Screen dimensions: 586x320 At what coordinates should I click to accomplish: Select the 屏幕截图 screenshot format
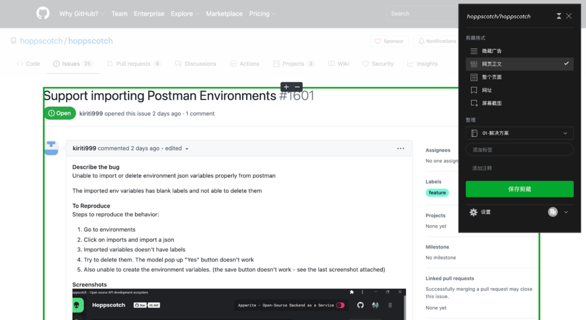(x=520, y=103)
